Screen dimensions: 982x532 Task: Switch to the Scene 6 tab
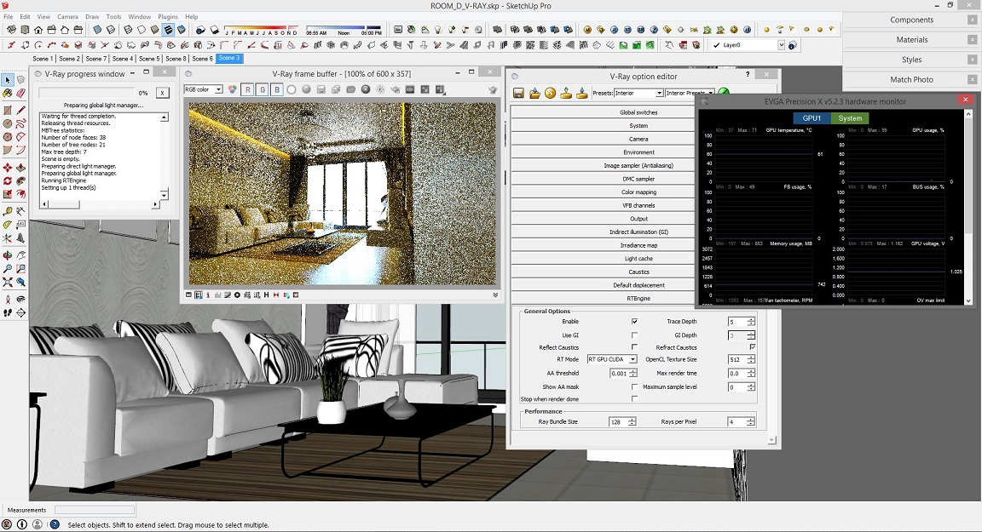click(202, 59)
